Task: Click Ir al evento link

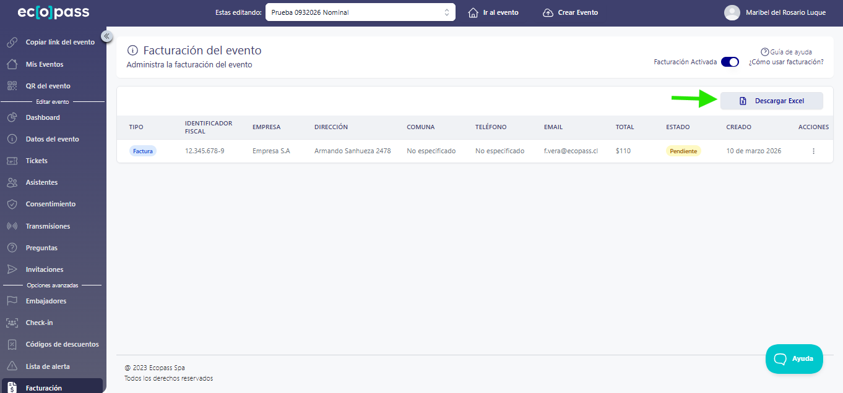Action: click(493, 12)
